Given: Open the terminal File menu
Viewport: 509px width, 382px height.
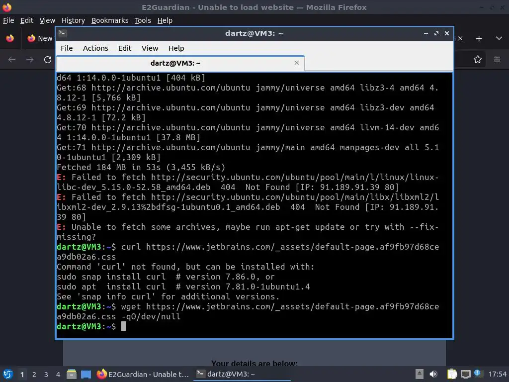Looking at the screenshot, I should 67,48.
